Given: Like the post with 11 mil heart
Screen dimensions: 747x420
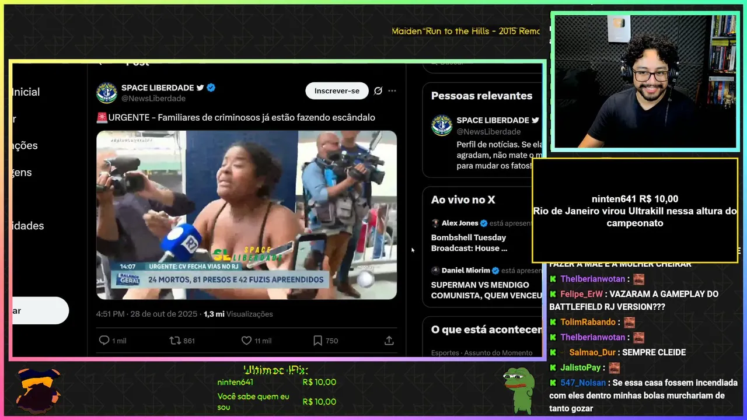Looking at the screenshot, I should 246,341.
